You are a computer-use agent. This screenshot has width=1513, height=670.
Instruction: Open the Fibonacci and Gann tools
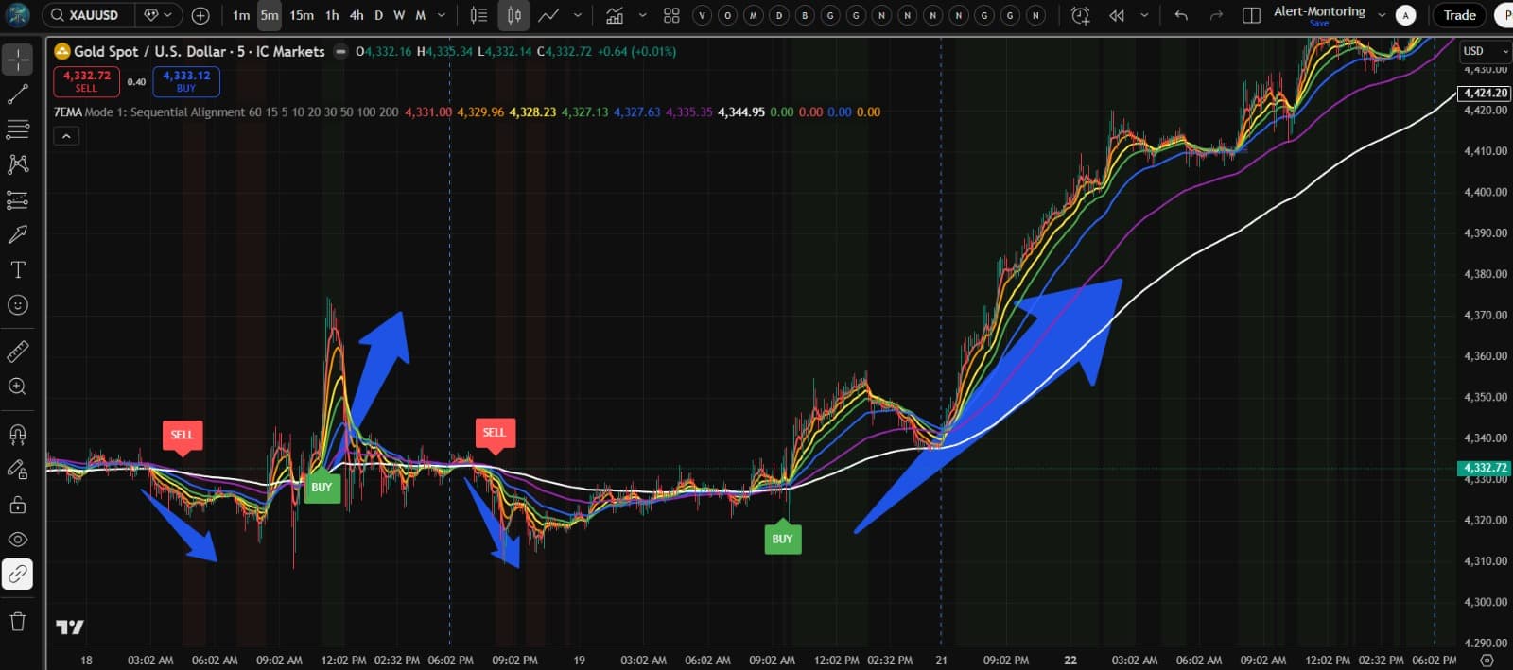click(x=18, y=129)
